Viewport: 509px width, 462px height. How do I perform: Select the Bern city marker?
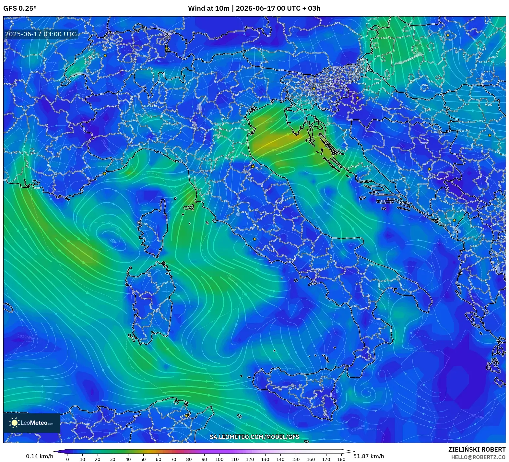[x=105, y=56]
